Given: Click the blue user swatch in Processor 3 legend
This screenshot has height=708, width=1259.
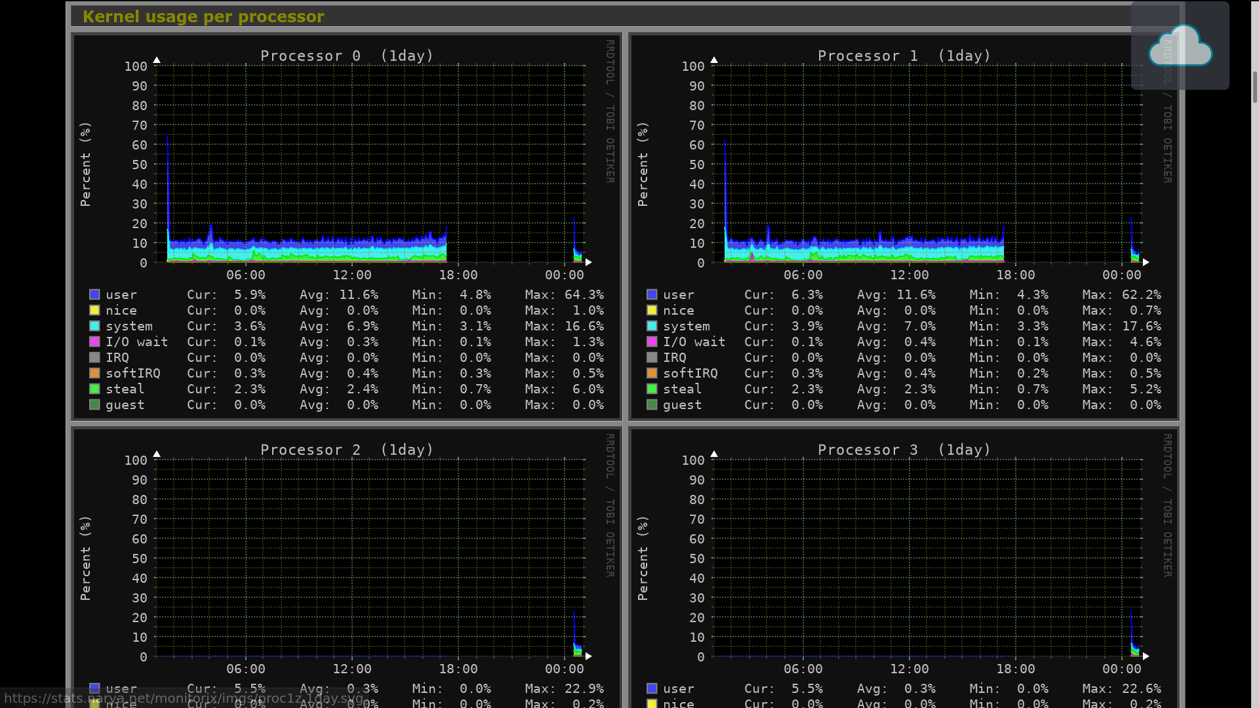Looking at the screenshot, I should [x=652, y=688].
